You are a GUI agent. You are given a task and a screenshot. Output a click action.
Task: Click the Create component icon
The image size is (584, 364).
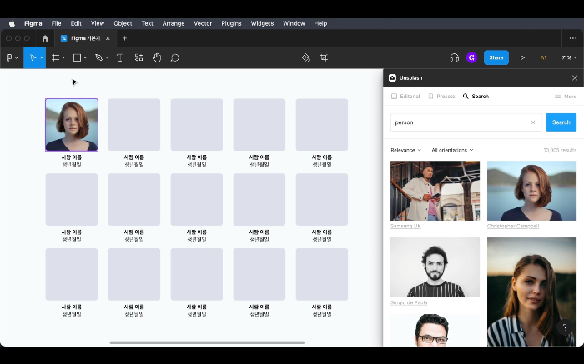306,57
